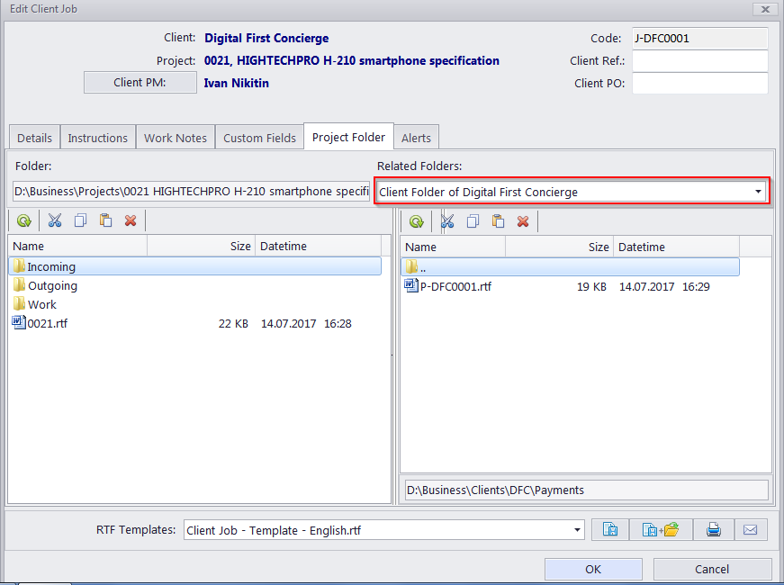The height and width of the screenshot is (585, 784).
Task: Click the 19 KB size of P-DFC0001.rtf
Action: 591,286
